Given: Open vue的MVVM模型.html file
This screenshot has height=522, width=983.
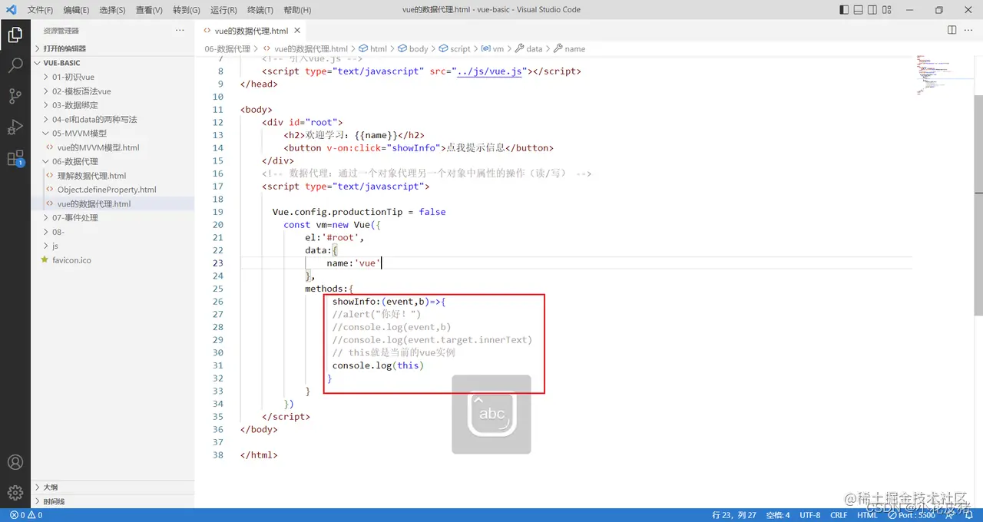Looking at the screenshot, I should point(113,147).
